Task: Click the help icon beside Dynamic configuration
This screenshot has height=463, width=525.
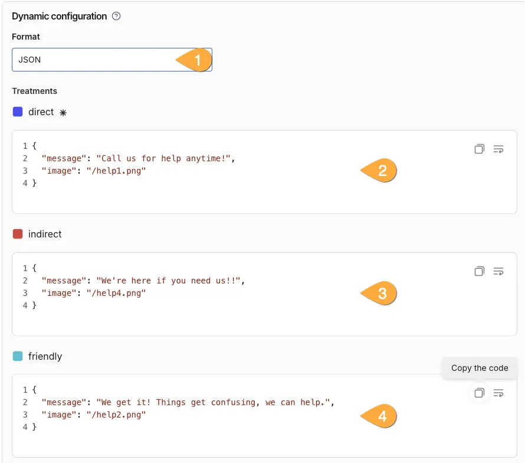Action: (x=116, y=17)
